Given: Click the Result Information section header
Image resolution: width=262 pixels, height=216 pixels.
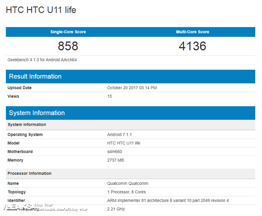Looking at the screenshot, I should tap(35, 76).
